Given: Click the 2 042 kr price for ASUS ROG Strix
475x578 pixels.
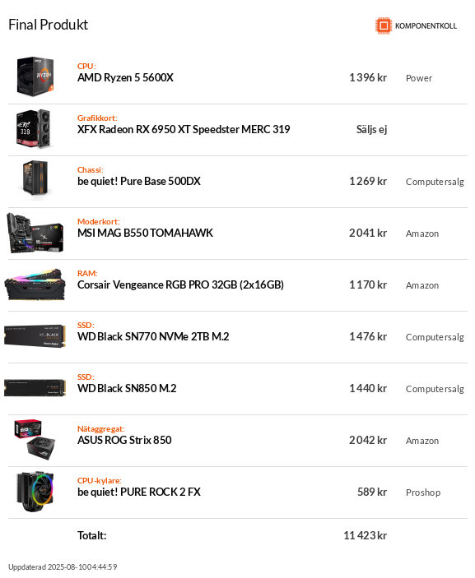Looking at the screenshot, I should pos(368,440).
